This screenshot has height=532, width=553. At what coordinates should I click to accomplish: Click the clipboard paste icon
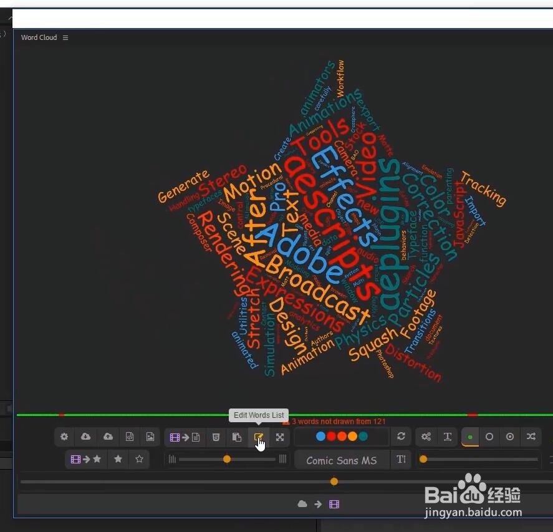coord(237,437)
